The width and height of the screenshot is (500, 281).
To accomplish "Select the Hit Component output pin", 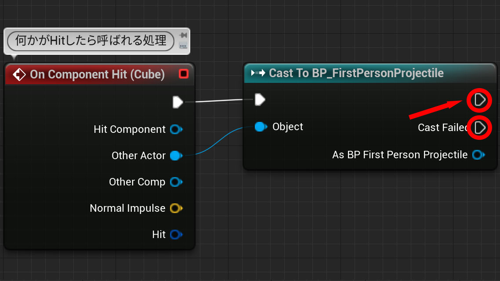I will 176,129.
